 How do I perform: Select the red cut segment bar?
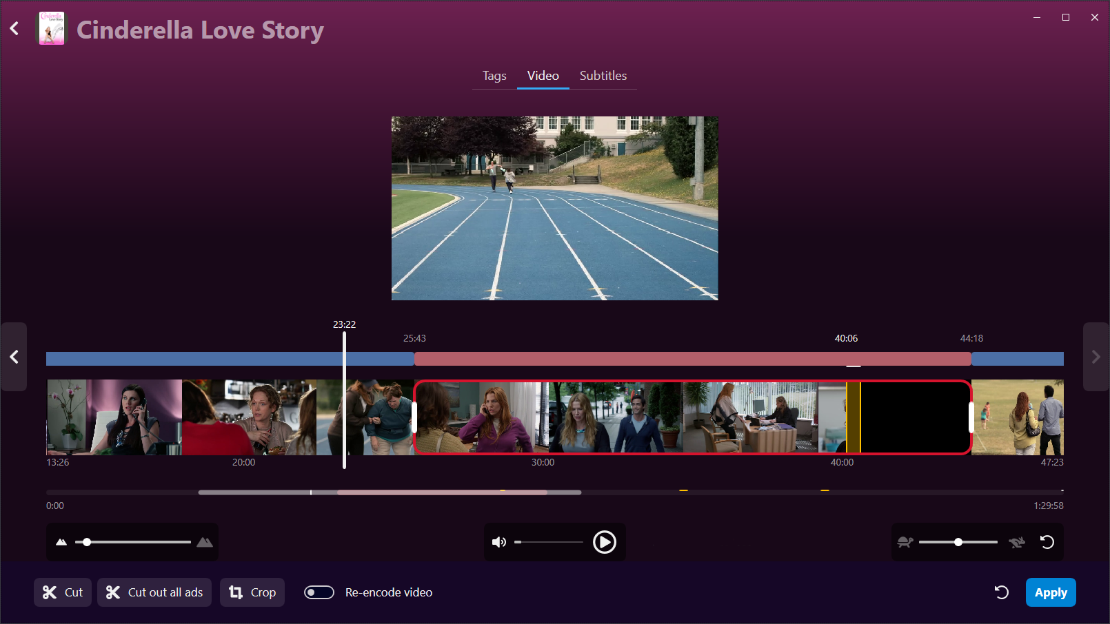coord(693,359)
